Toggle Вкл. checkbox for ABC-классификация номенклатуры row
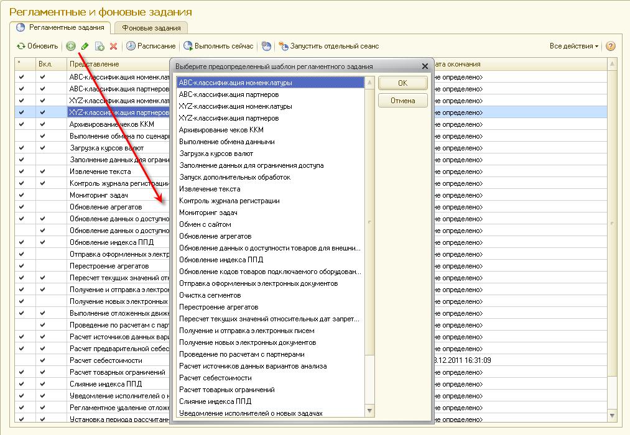Screen dimensions: 630x435 [43, 77]
